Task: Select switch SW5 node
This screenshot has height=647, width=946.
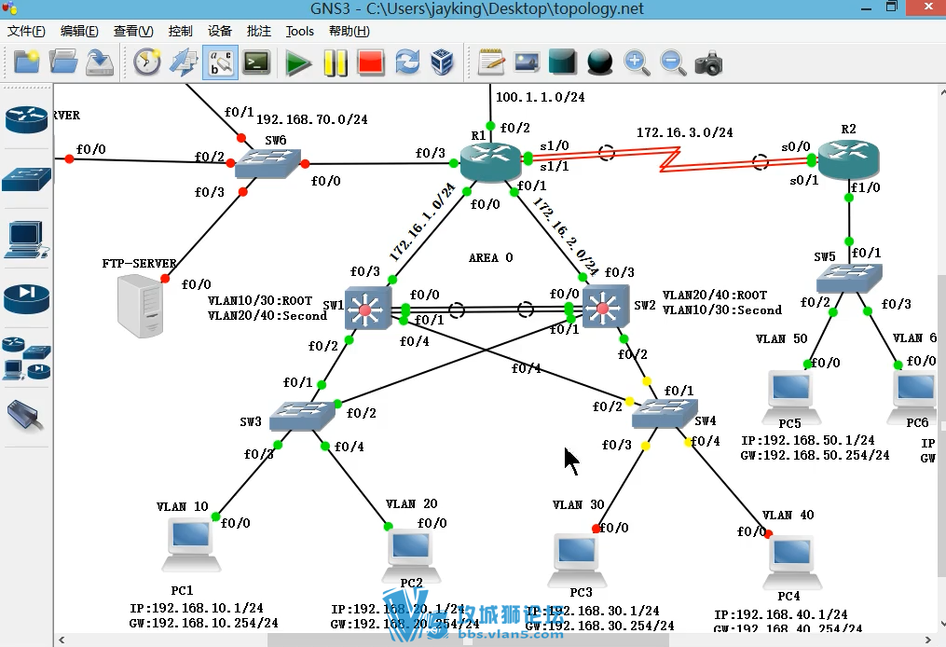Action: (849, 278)
